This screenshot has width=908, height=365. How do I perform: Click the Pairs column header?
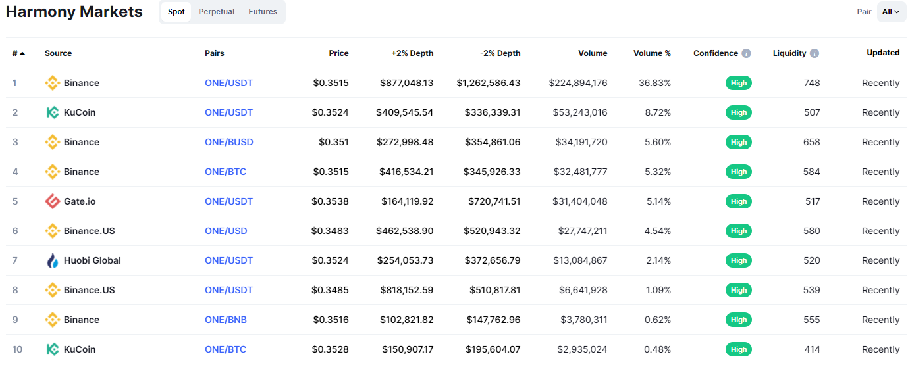pyautogui.click(x=215, y=53)
